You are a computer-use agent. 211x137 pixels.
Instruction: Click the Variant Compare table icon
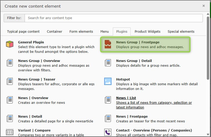(x=10, y=132)
